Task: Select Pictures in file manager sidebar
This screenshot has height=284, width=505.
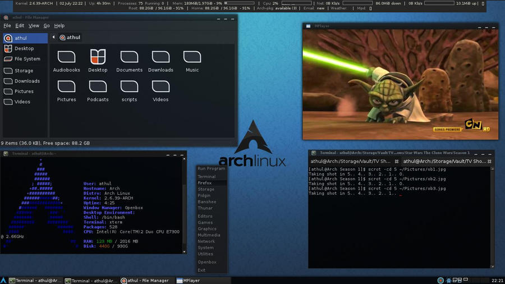Action: click(x=25, y=91)
